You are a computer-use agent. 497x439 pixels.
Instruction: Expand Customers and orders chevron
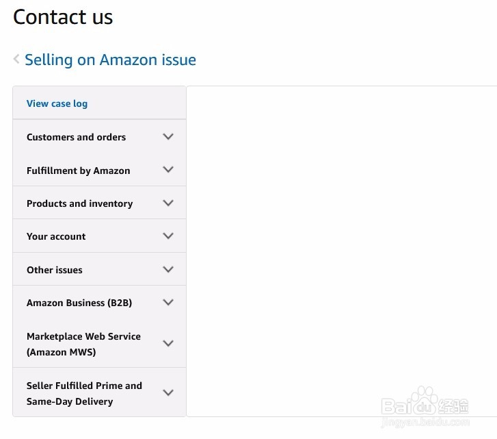click(168, 136)
